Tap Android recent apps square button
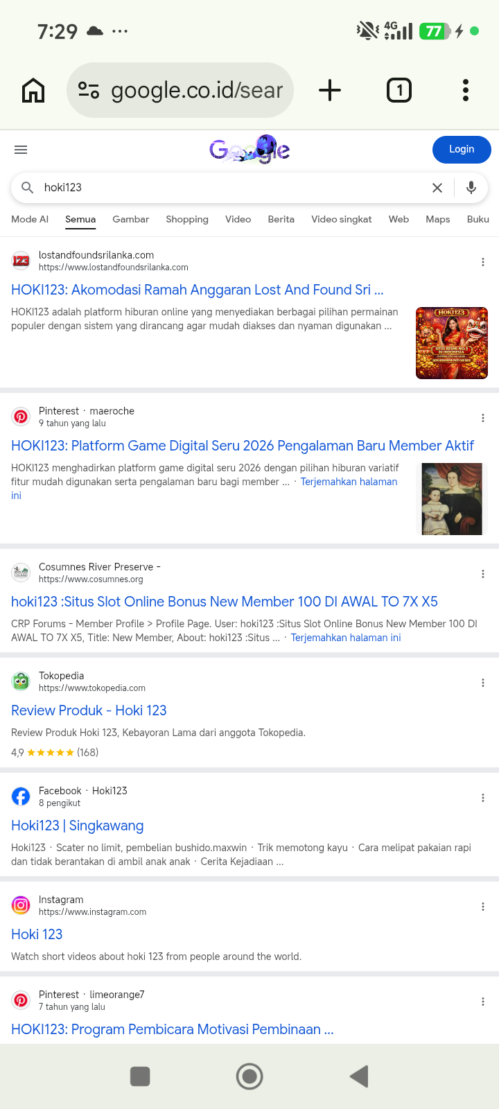 pos(140,1076)
